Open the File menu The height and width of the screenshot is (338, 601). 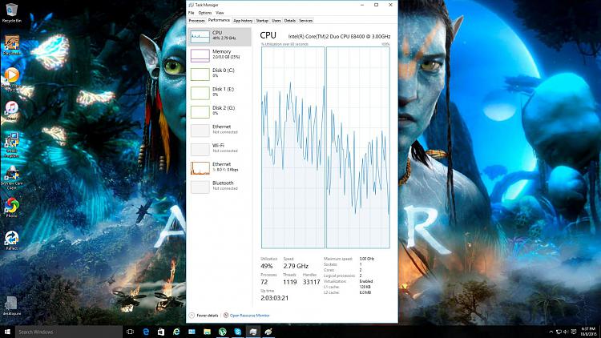(192, 13)
